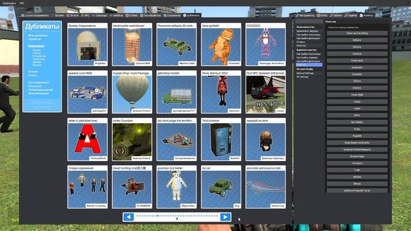The height and width of the screenshot is (231, 411).
Task: Choose the Supply Drop / Care Package dupe
Action: click(132, 92)
